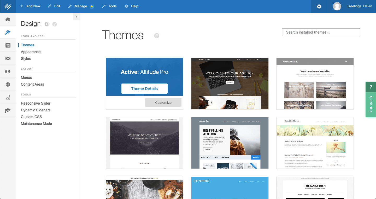
Task: Open the settings gear in top bar
Action: (319, 6)
